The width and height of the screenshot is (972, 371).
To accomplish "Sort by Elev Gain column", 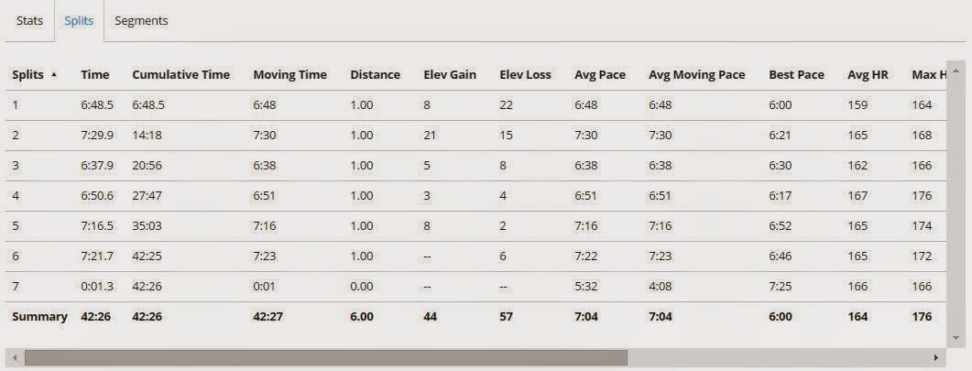I will (450, 75).
